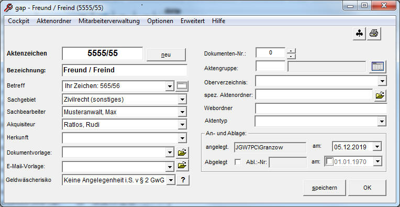The height and width of the screenshot is (207, 400).
Task: Toggle the Abgelegt checkbox
Action: [238, 162]
